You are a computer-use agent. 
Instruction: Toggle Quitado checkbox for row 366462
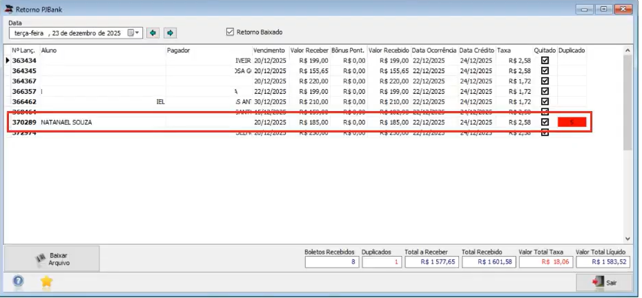pyautogui.click(x=545, y=101)
